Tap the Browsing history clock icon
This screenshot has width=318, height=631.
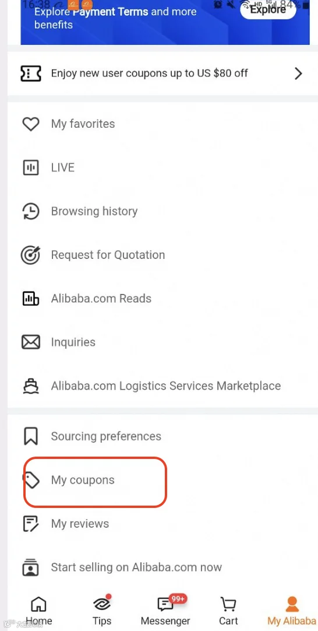click(x=30, y=211)
